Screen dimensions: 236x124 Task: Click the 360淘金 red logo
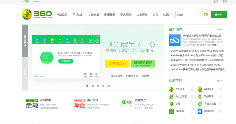tap(79, 103)
